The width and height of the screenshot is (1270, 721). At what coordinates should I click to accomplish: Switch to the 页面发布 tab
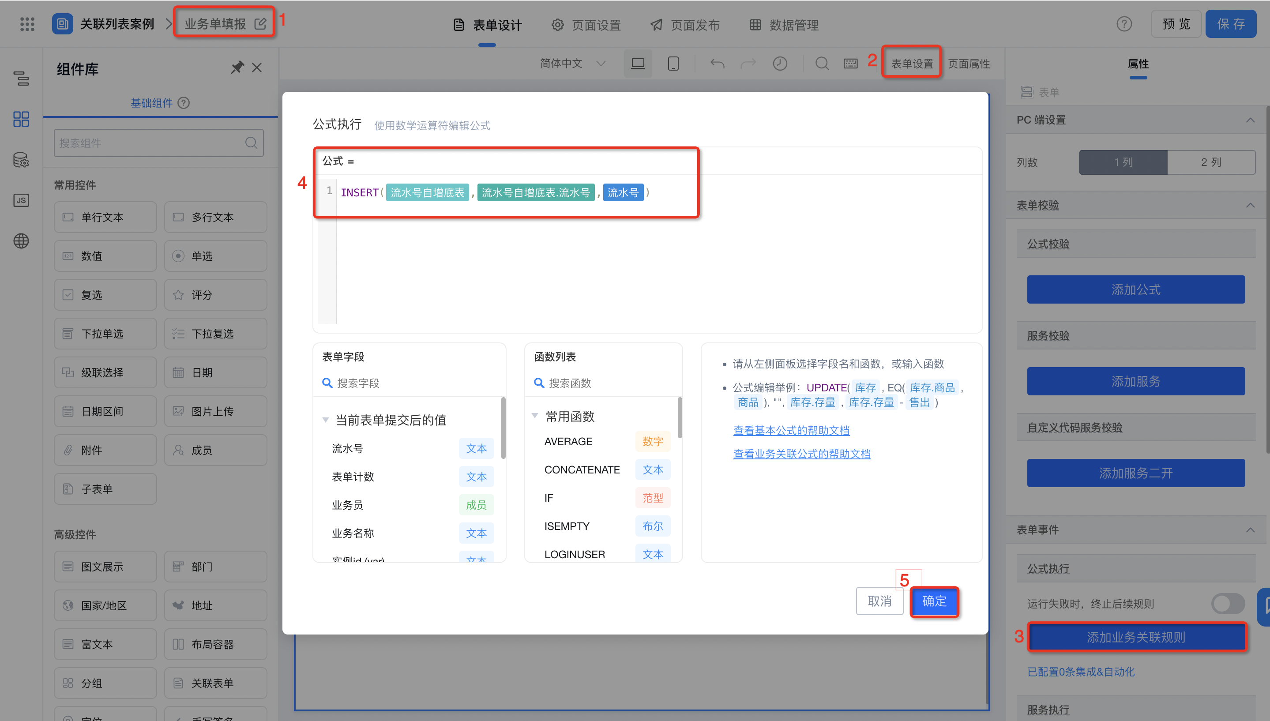tap(685, 25)
